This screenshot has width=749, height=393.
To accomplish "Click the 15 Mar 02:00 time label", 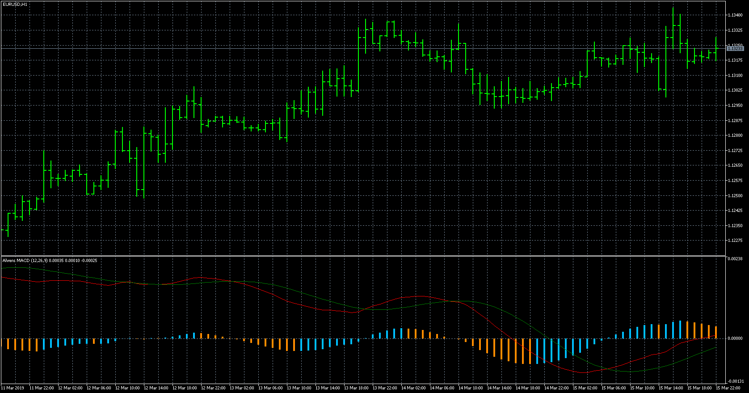I will click(x=585, y=388).
